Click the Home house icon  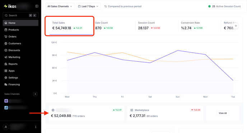6,23
